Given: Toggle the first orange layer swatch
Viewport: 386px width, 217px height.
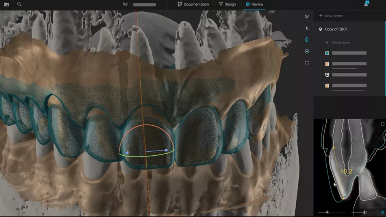Looking at the screenshot, I should point(327,64).
